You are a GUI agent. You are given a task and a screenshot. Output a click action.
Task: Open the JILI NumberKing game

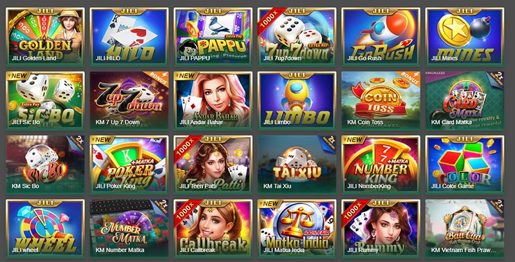pyautogui.click(x=380, y=165)
